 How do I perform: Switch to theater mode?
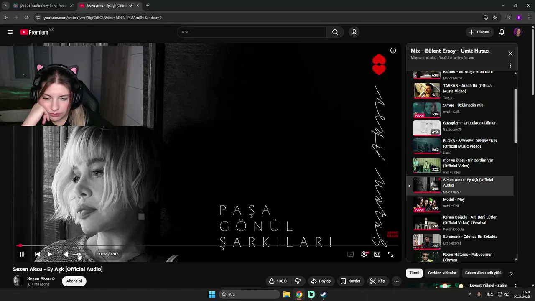tap(377, 254)
